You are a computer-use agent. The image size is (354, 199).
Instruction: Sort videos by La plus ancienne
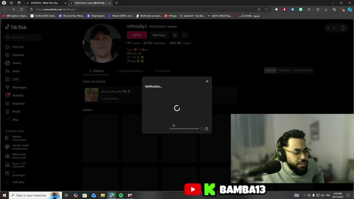(x=302, y=70)
